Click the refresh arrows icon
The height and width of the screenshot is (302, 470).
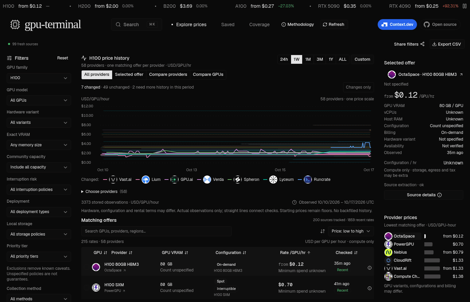coord(325,24)
